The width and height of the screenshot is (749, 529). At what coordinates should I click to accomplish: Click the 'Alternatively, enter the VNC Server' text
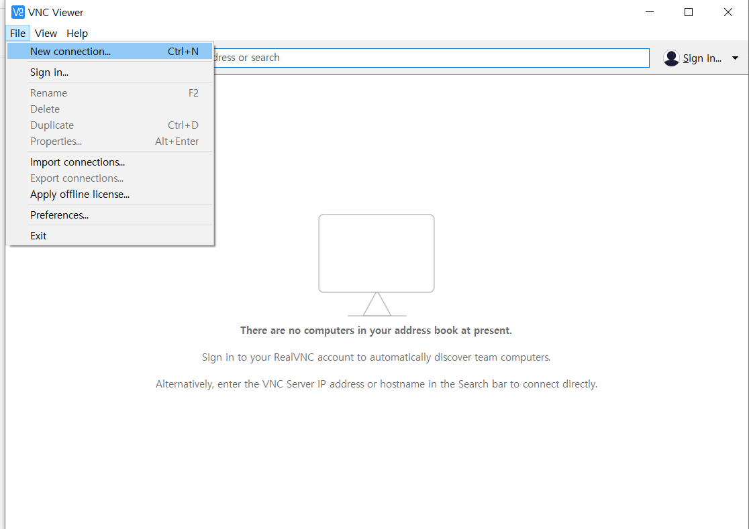377,384
